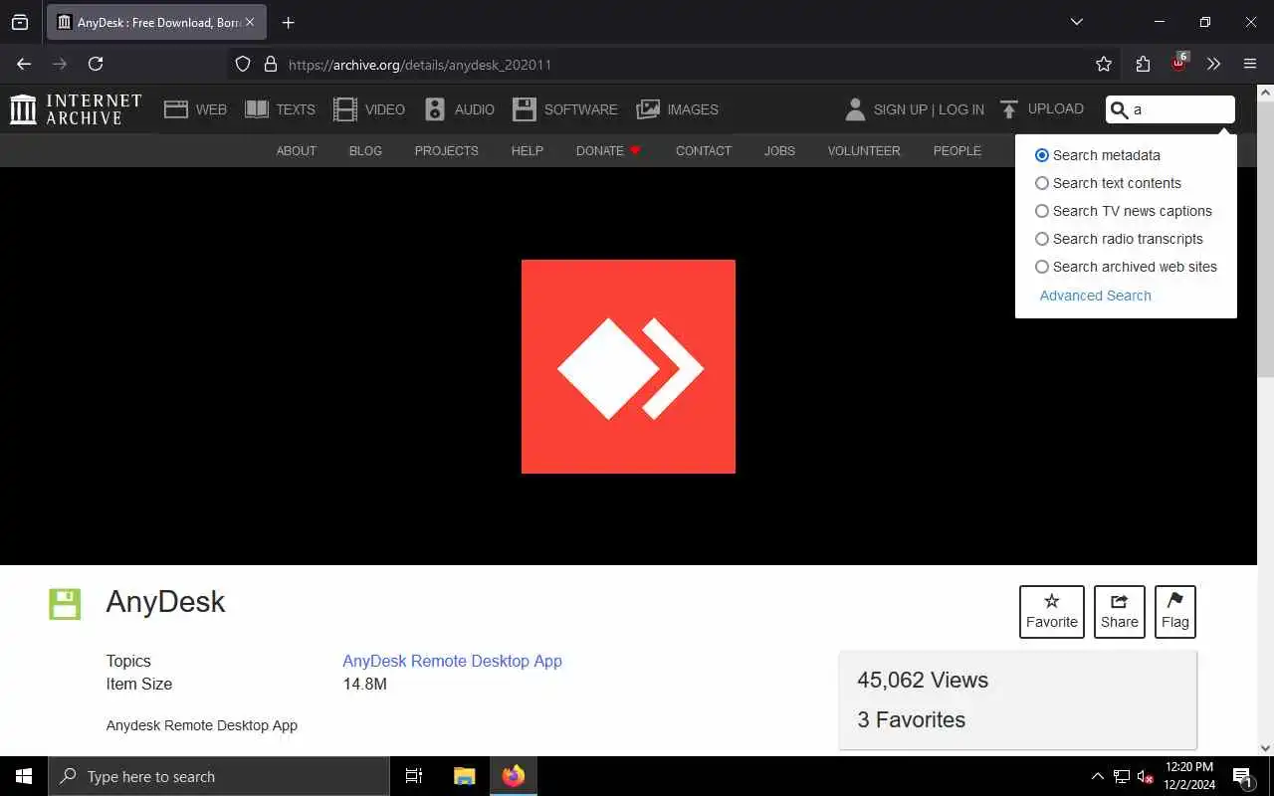Open Windows Task View

414,776
